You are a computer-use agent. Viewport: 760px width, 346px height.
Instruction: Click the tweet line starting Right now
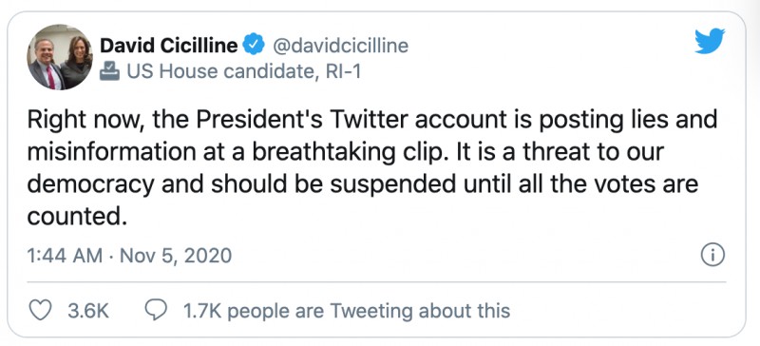point(372,120)
